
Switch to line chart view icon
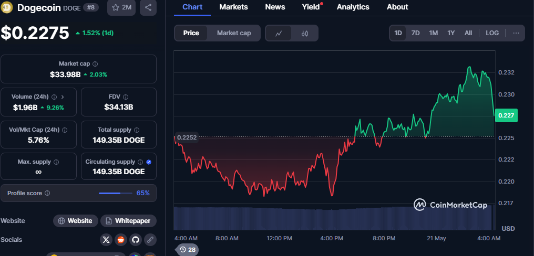pos(279,33)
